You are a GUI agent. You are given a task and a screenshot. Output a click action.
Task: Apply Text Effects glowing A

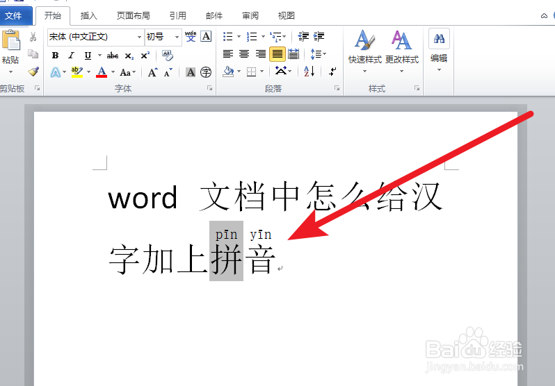point(55,72)
